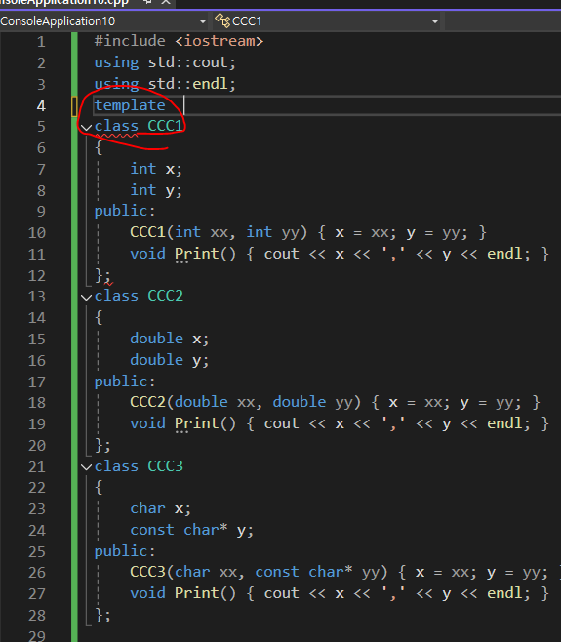
Task: Click the Print function name on line 11
Action: tap(197, 254)
